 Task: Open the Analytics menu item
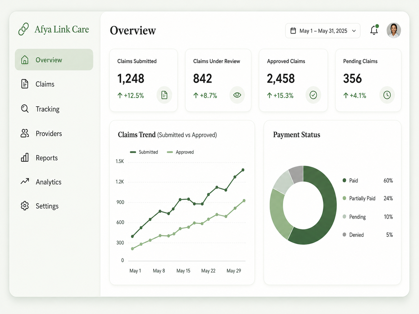click(54, 182)
